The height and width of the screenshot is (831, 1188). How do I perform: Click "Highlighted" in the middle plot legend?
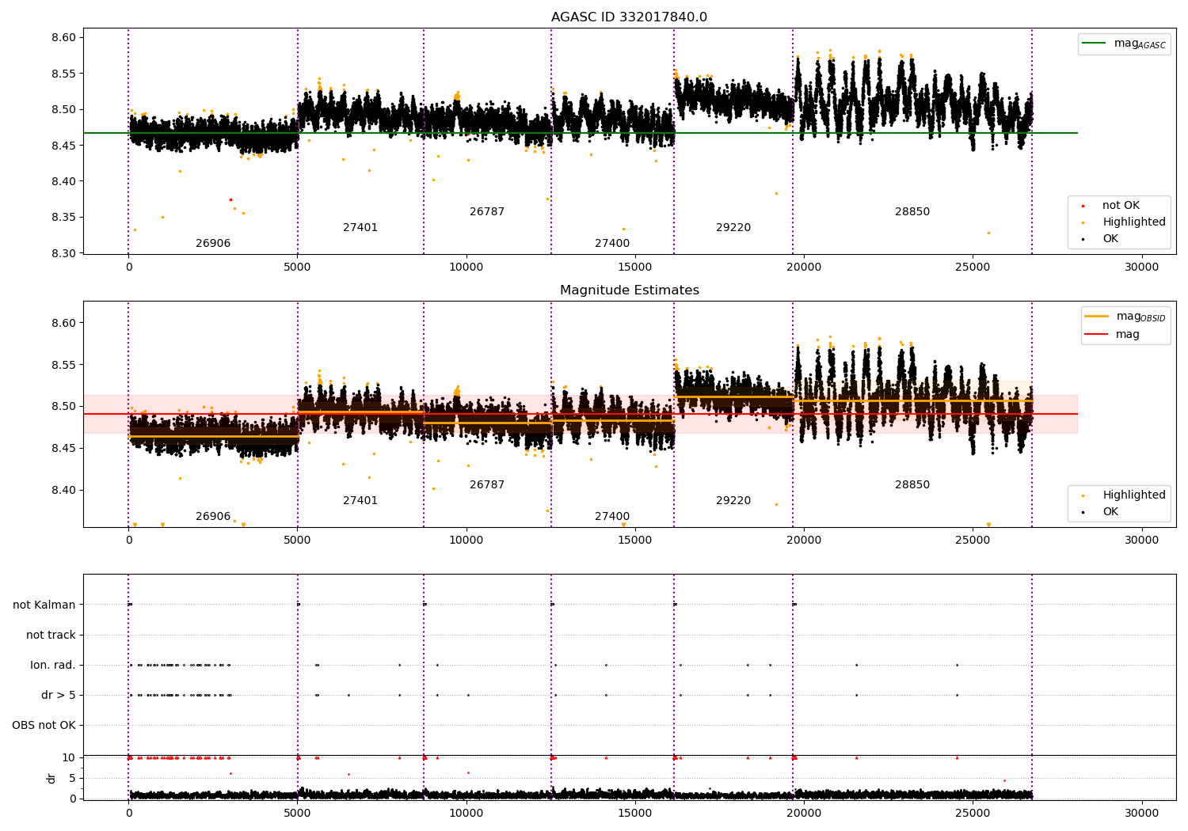[1134, 495]
